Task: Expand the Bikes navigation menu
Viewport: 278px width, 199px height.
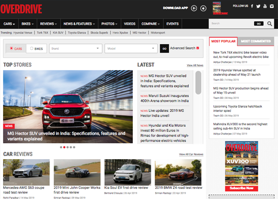Action: point(28,24)
